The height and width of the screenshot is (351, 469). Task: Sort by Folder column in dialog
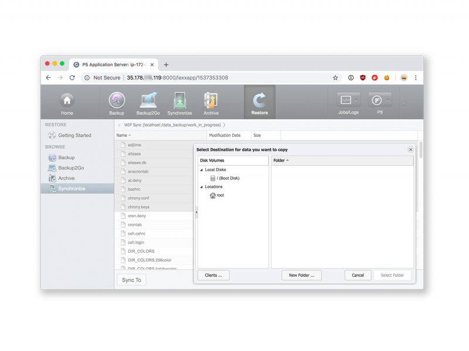[x=342, y=160]
